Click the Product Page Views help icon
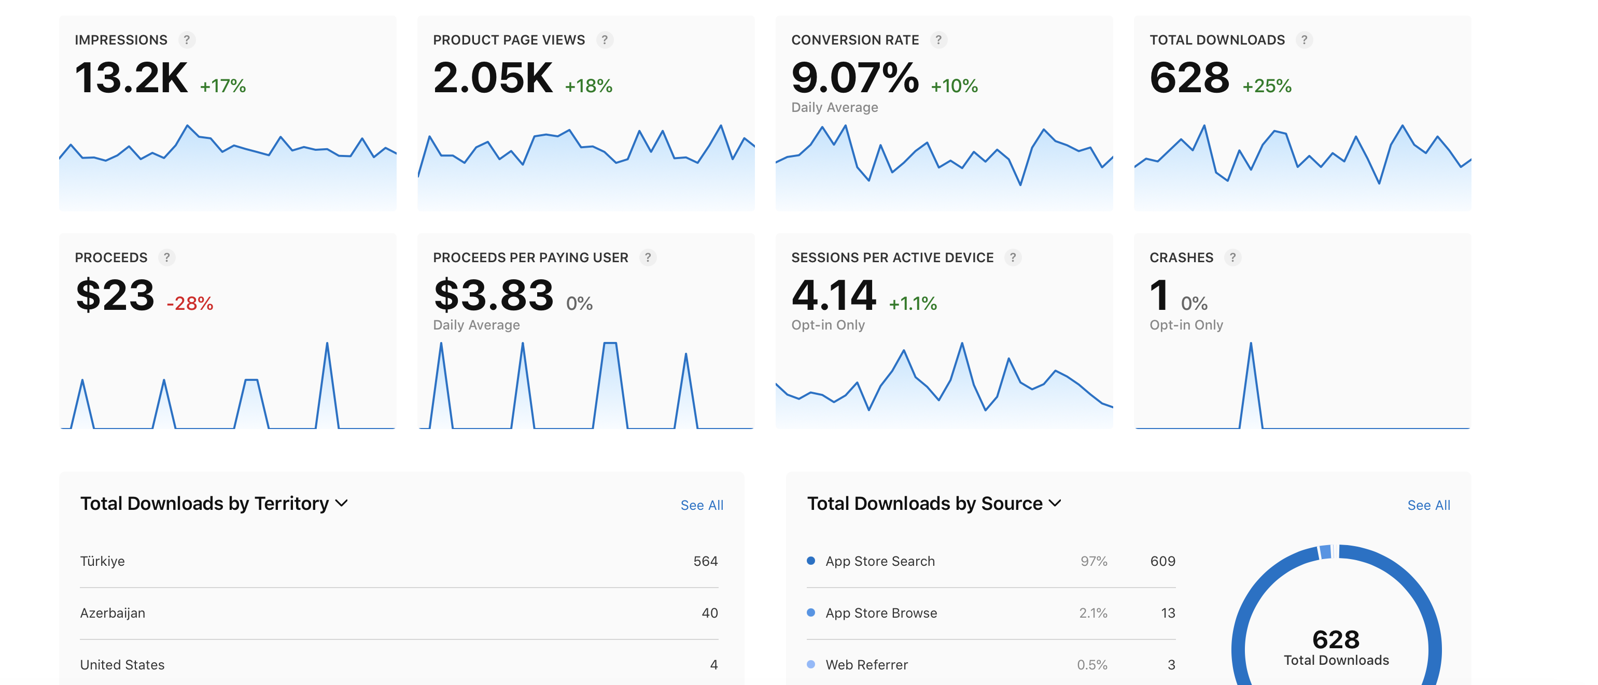This screenshot has height=685, width=1598. (605, 40)
